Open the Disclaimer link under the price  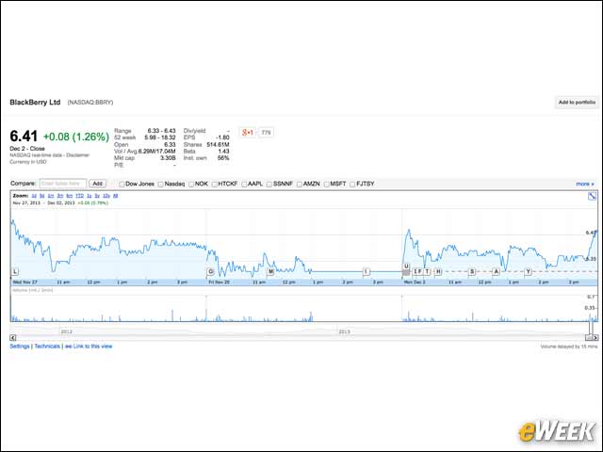(x=77, y=155)
